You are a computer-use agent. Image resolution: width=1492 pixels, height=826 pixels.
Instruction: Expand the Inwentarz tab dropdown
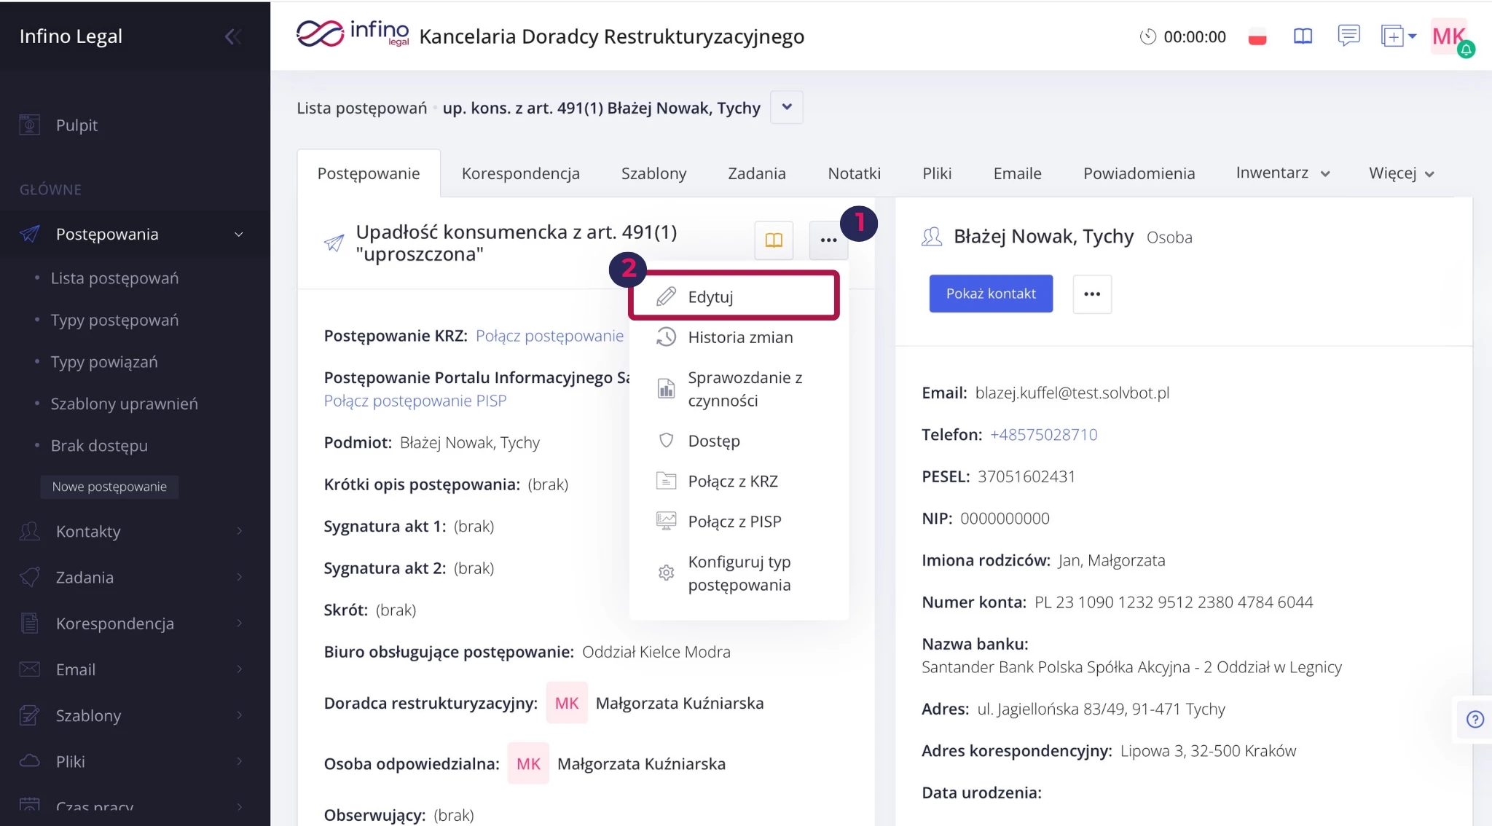[x=1282, y=173]
